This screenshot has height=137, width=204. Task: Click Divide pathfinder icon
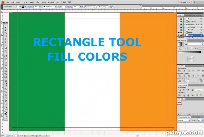180,95
